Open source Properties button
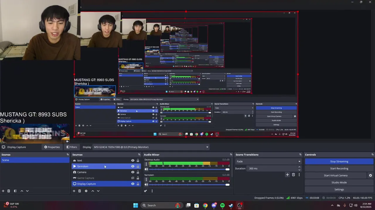The width and height of the screenshot is (375, 210). 52,147
